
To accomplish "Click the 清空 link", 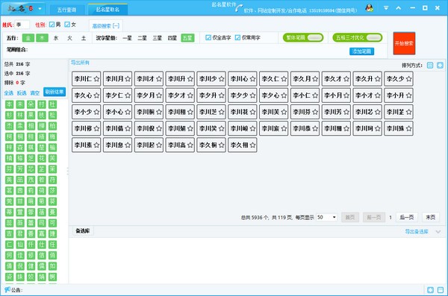I will click(x=35, y=93).
